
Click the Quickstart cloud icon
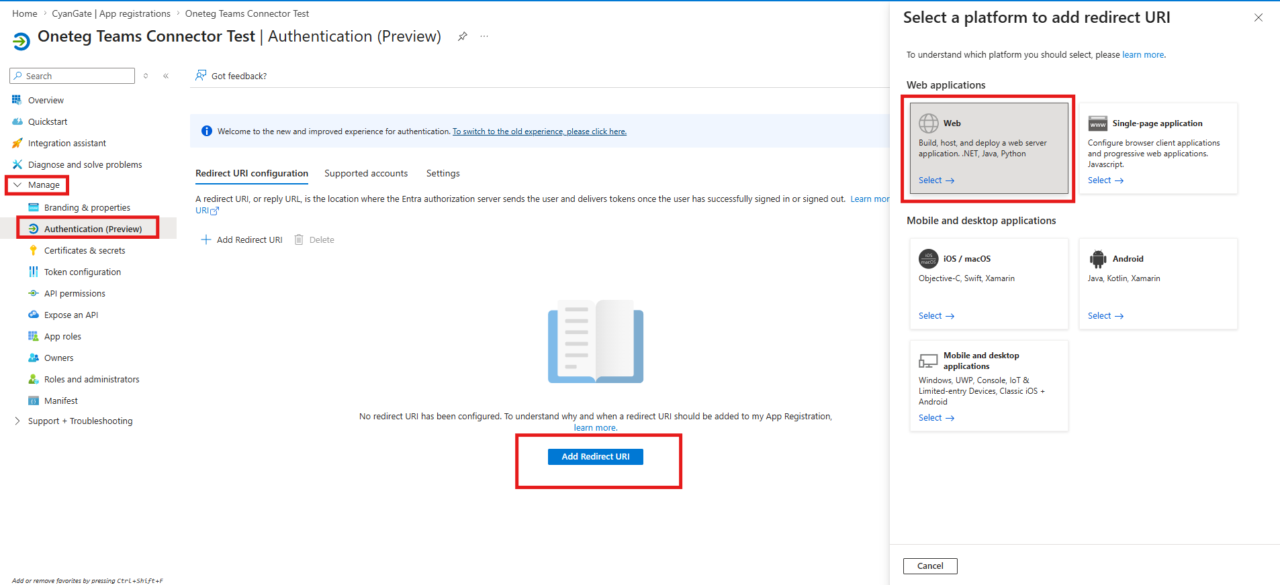17,121
